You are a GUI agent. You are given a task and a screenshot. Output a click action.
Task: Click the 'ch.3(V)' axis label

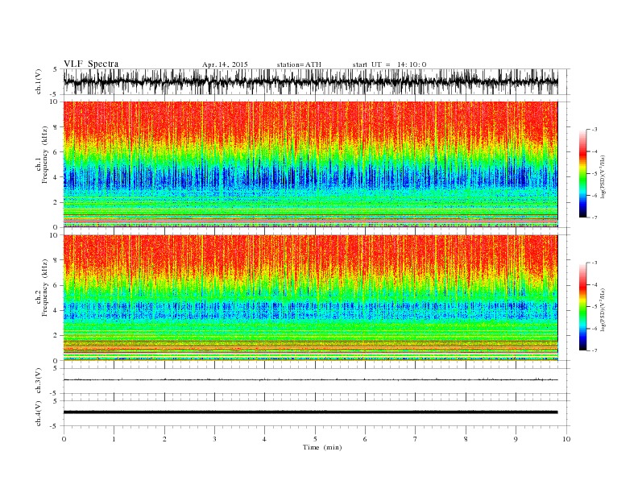click(x=39, y=381)
